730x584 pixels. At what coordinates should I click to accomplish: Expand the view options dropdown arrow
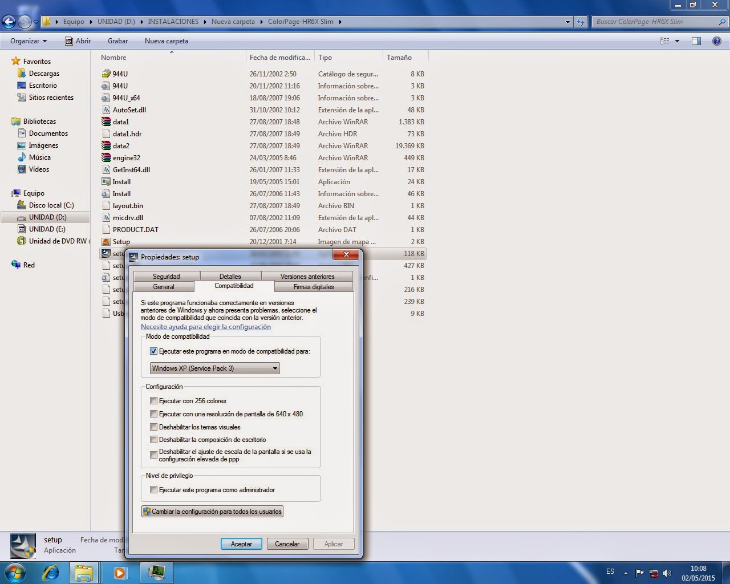pos(677,41)
